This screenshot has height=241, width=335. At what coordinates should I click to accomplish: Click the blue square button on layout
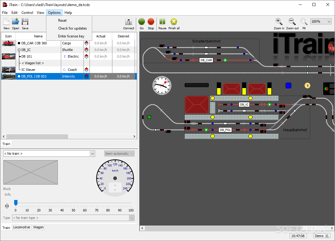(x=288, y=86)
